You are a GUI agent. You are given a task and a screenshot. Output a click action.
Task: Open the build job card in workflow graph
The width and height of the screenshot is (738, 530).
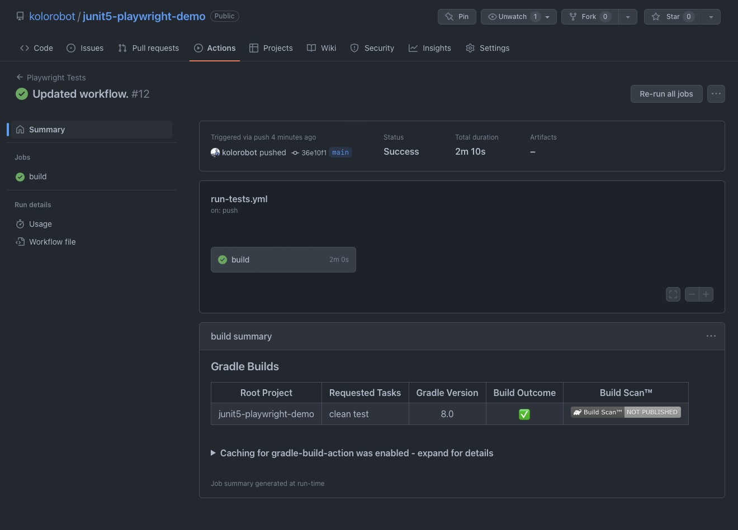point(283,260)
